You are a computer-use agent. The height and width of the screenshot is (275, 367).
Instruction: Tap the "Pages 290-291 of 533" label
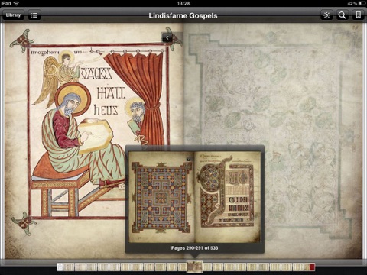pos(194,247)
